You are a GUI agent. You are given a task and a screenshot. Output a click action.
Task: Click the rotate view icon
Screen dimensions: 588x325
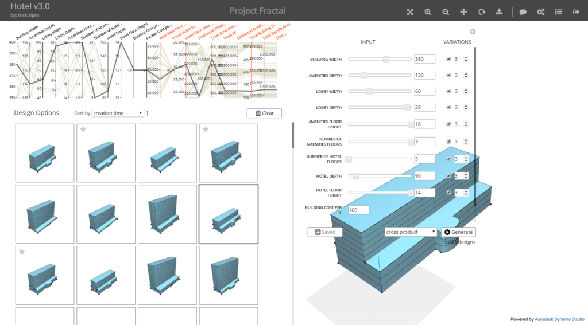482,12
